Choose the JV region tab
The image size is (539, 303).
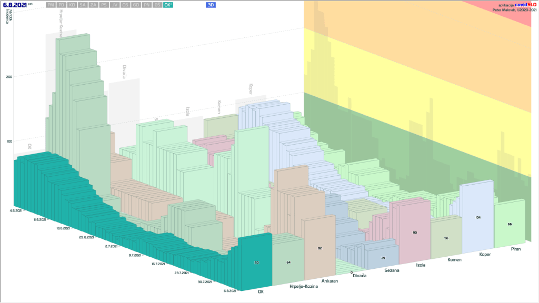pyautogui.click(x=114, y=5)
